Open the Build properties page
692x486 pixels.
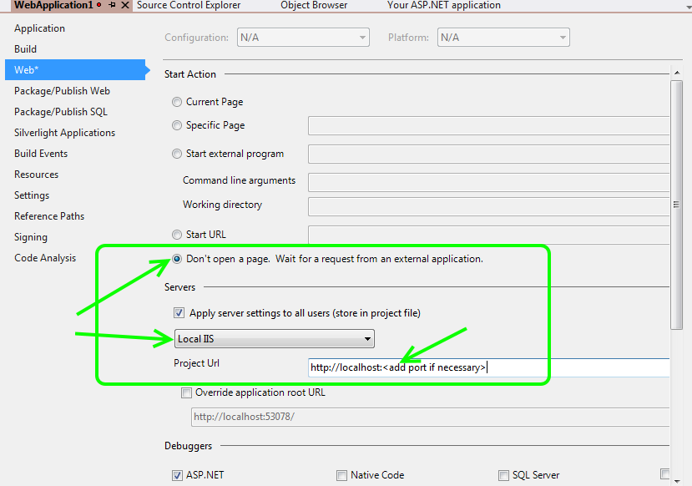tap(25, 49)
